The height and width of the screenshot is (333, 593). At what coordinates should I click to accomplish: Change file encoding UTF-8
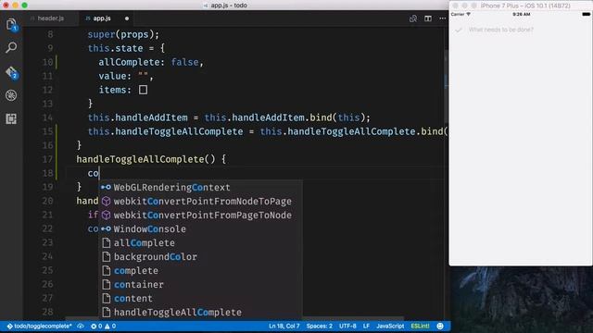(347, 326)
